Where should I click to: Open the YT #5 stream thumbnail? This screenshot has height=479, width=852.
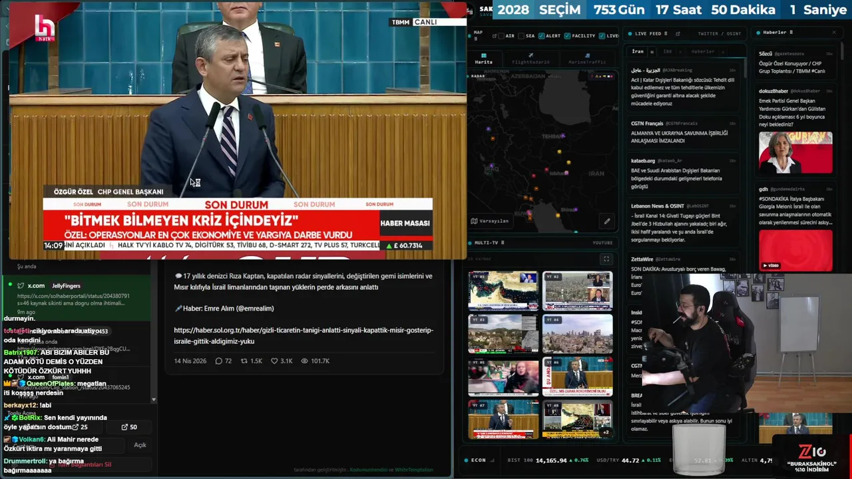(x=503, y=377)
